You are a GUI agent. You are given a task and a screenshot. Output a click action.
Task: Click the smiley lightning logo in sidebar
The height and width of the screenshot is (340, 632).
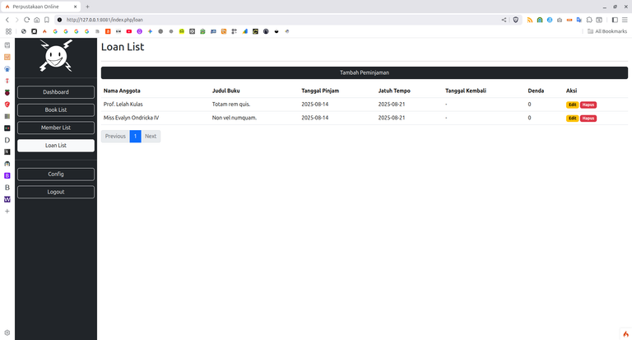pos(56,56)
